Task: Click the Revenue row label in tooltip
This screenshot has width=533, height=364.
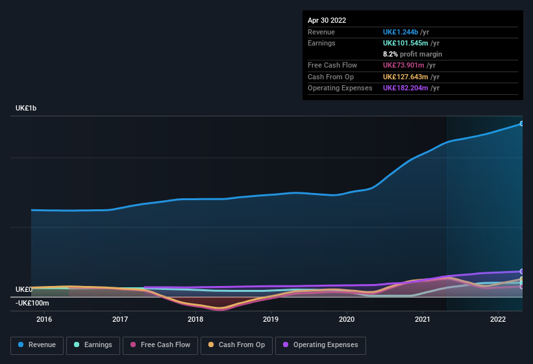Action: click(x=321, y=32)
